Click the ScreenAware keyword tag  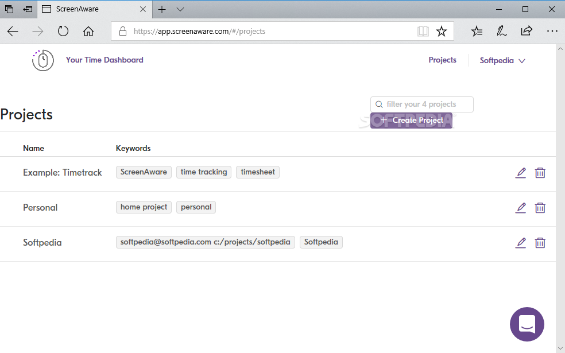tap(144, 172)
